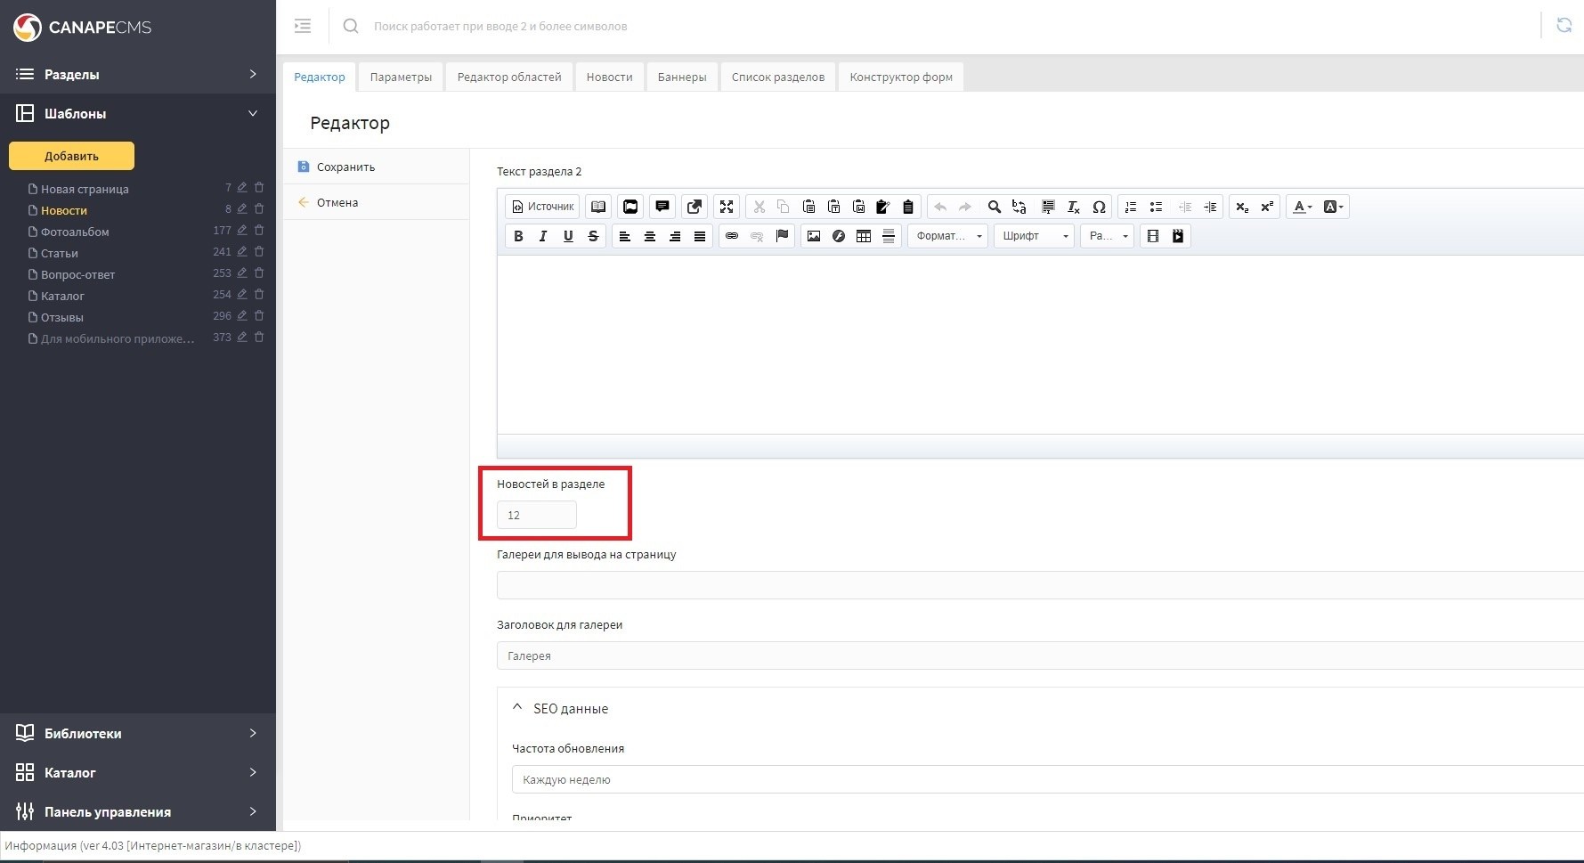Toggle underline formatting

pos(568,236)
